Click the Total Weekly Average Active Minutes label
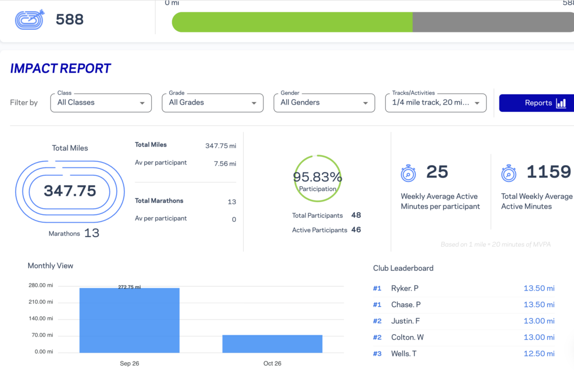574x370 pixels. coord(536,202)
